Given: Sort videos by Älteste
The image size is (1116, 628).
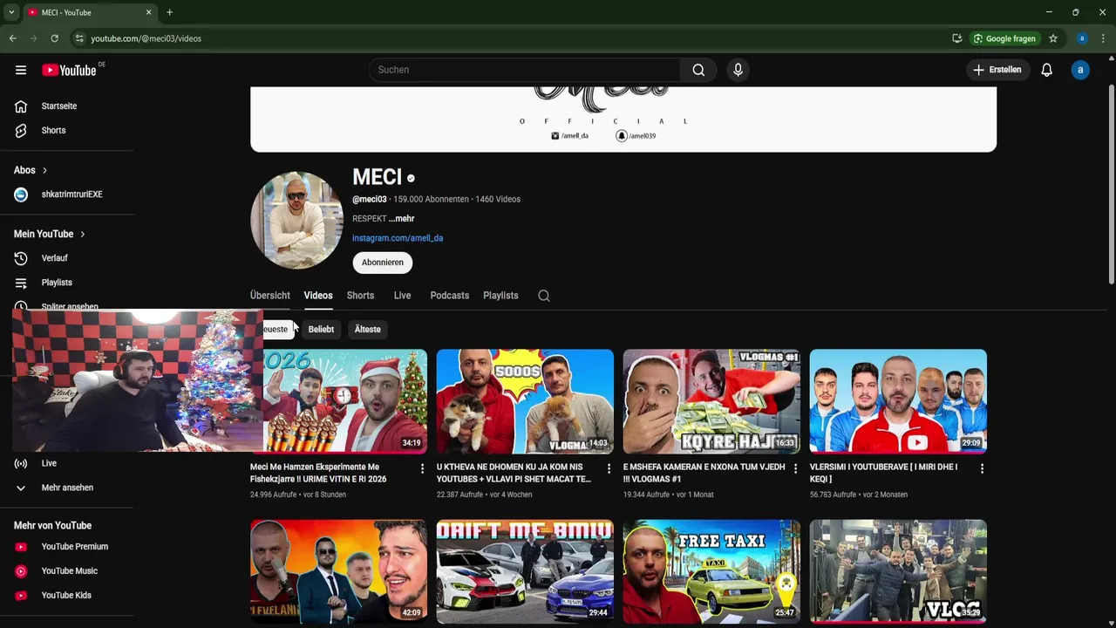Looking at the screenshot, I should coord(367,330).
